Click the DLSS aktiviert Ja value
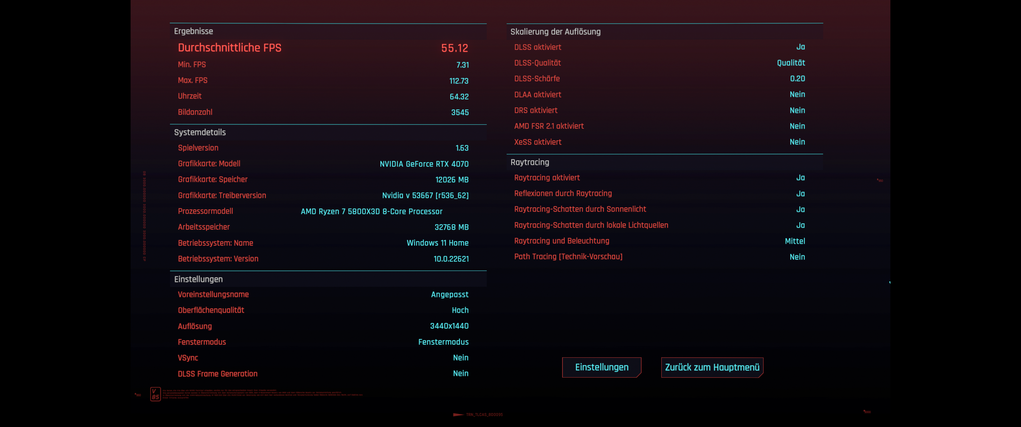 tap(800, 47)
